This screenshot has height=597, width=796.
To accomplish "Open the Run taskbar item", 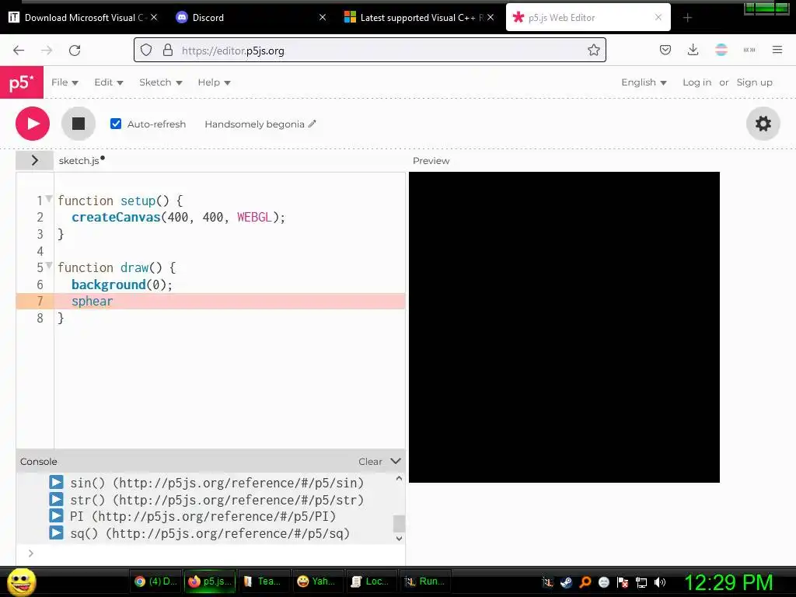I will pyautogui.click(x=424, y=581).
